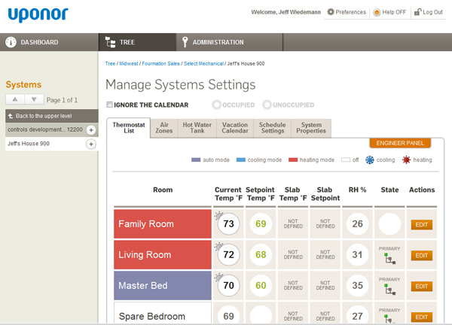
Task: Click the auto mode color swatch
Action: point(196,159)
